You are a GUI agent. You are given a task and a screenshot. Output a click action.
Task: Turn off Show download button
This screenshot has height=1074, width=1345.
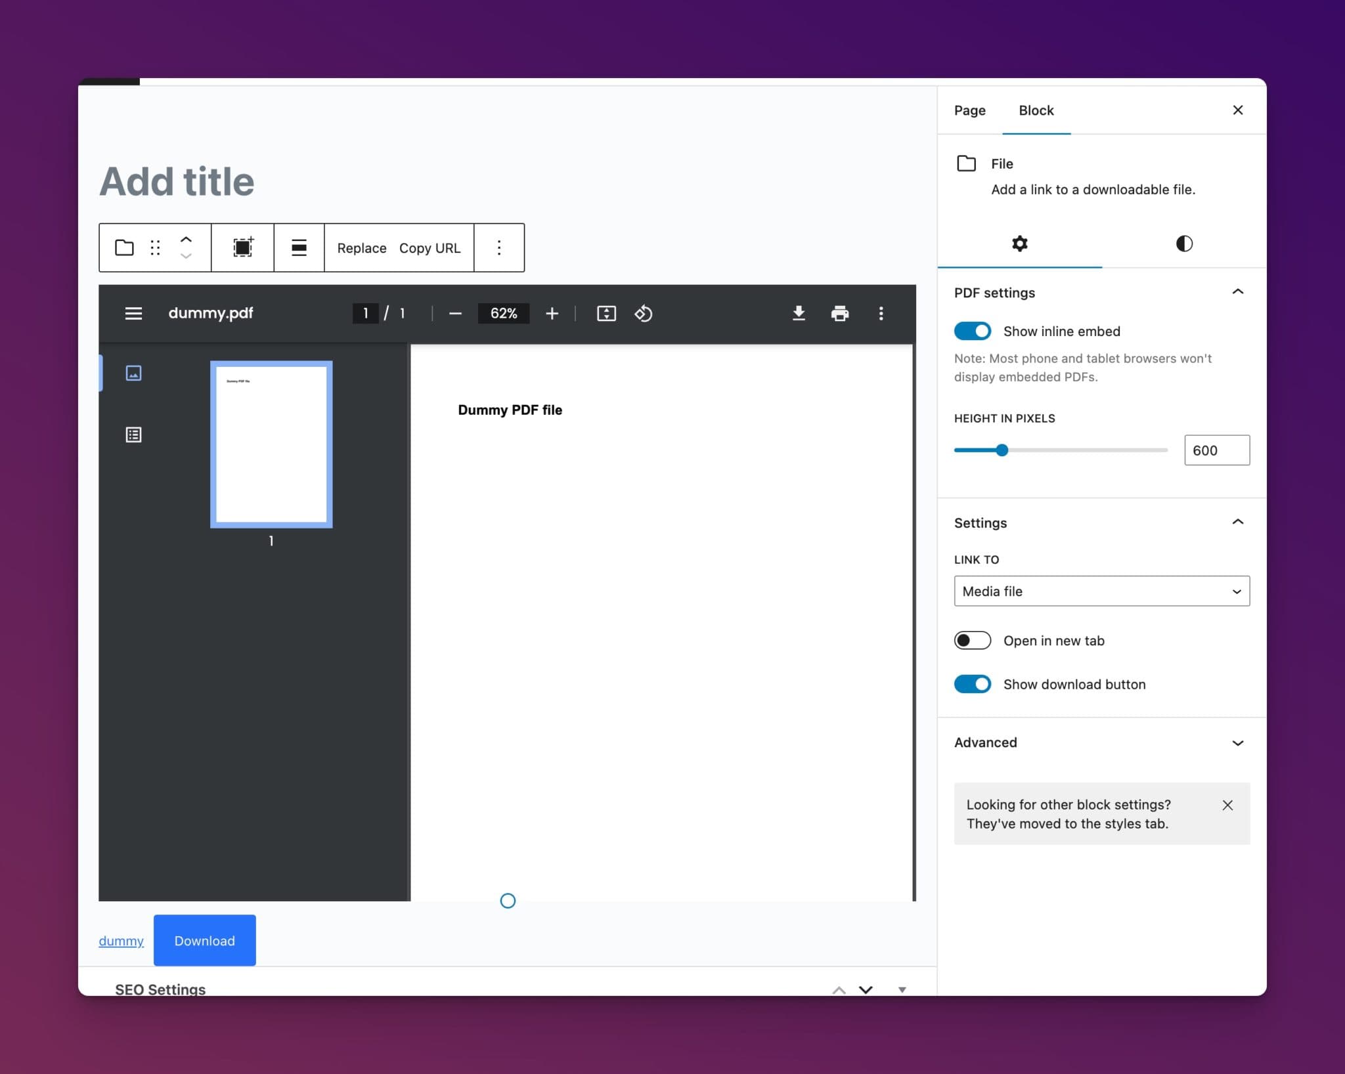point(973,683)
